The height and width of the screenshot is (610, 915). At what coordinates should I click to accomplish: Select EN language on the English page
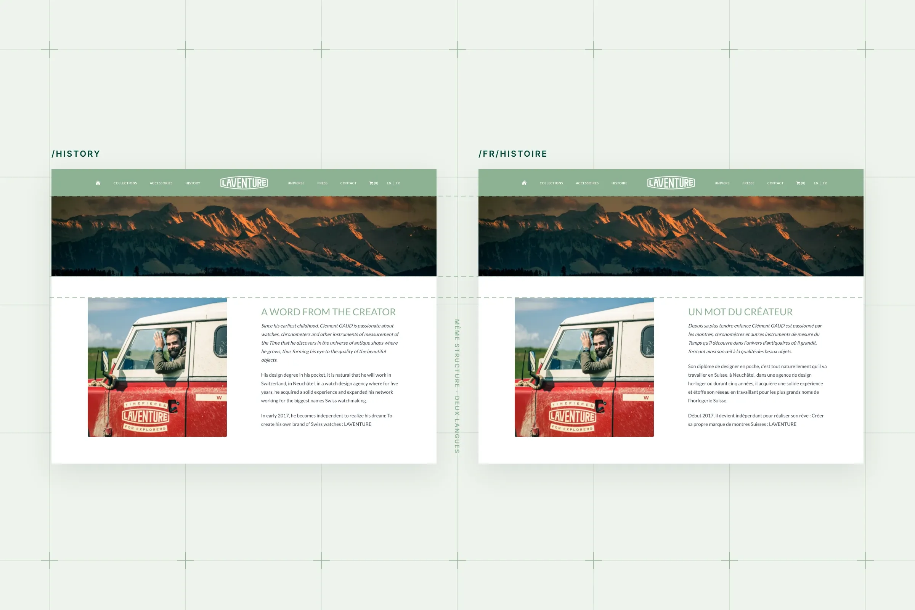pyautogui.click(x=389, y=183)
